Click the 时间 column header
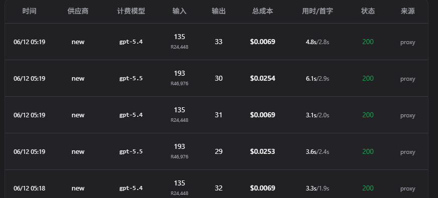Image resolution: width=438 pixels, height=198 pixels. [x=29, y=11]
